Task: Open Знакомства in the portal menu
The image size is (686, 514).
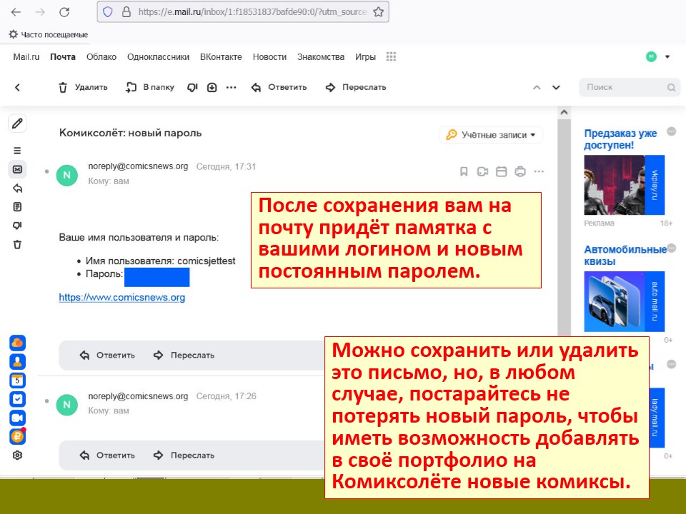Action: tap(321, 57)
